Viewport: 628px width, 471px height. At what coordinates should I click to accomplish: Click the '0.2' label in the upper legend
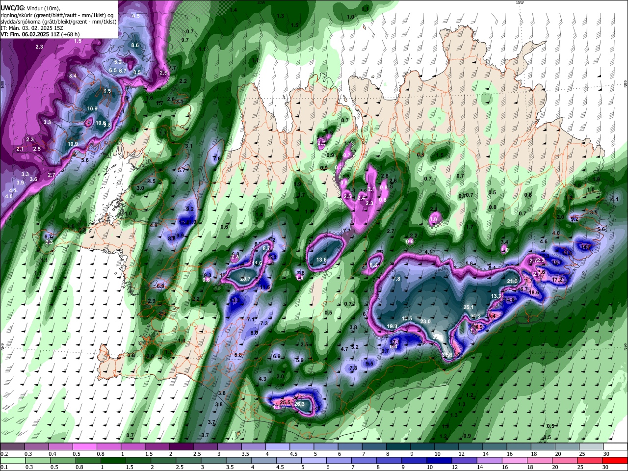(4, 454)
